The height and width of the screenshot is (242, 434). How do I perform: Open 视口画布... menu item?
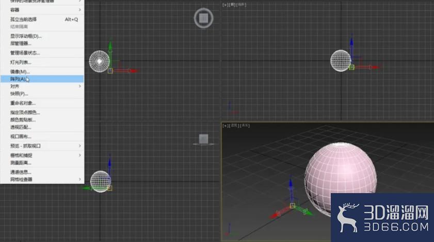[x=42, y=136]
